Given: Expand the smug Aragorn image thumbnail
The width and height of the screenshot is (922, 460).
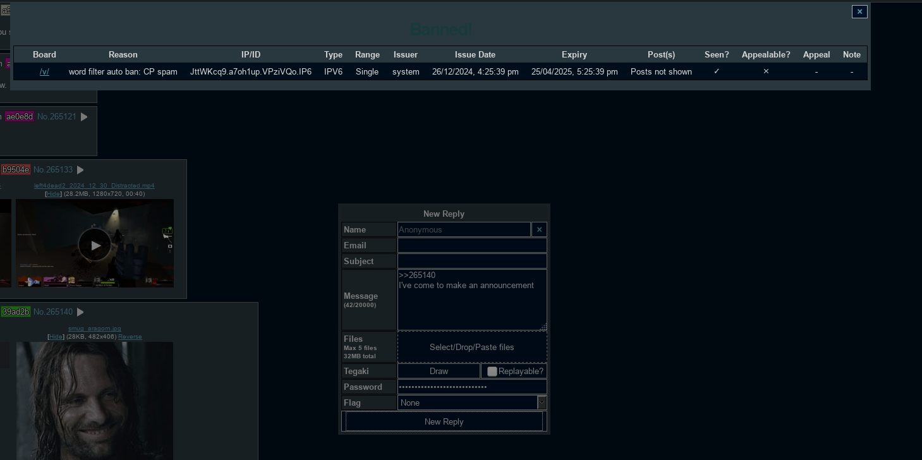Looking at the screenshot, I should point(95,401).
